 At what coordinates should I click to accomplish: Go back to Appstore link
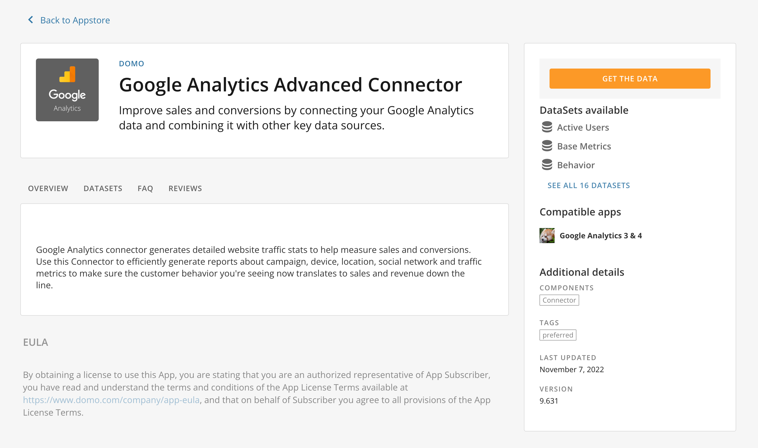click(x=75, y=20)
